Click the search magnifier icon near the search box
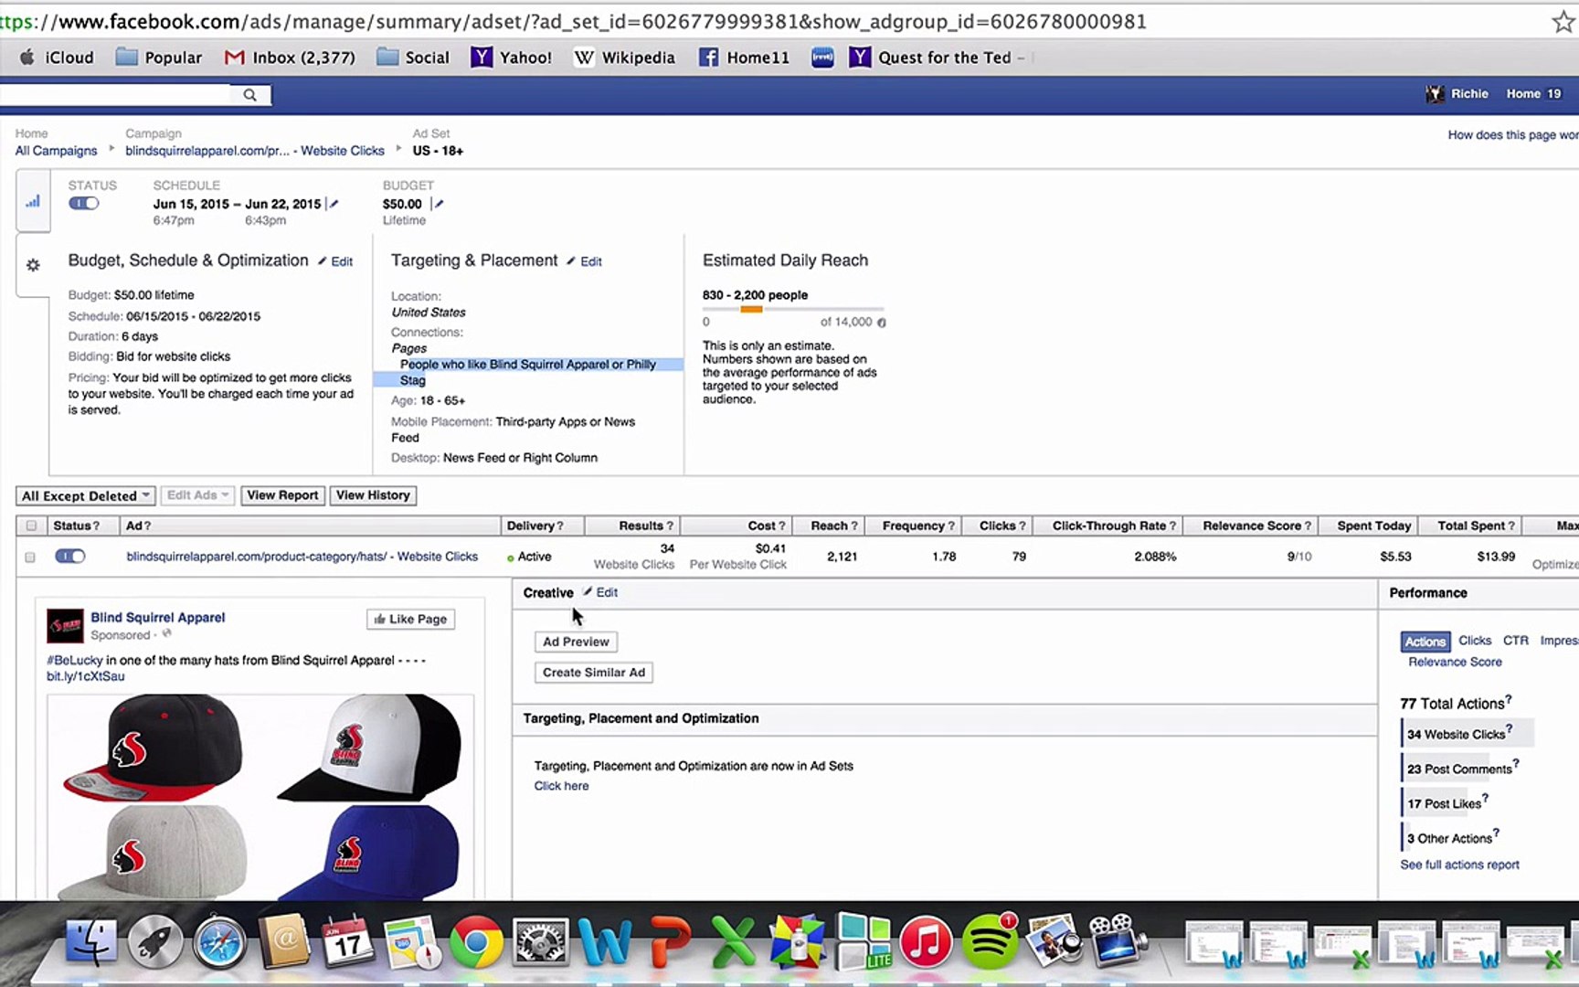 click(x=249, y=94)
